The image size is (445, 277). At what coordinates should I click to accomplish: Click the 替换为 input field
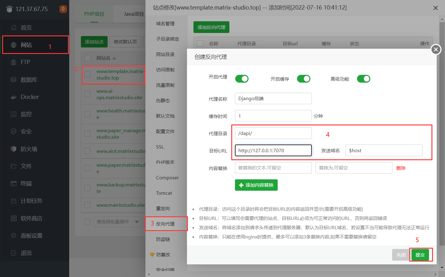[x=354, y=168]
